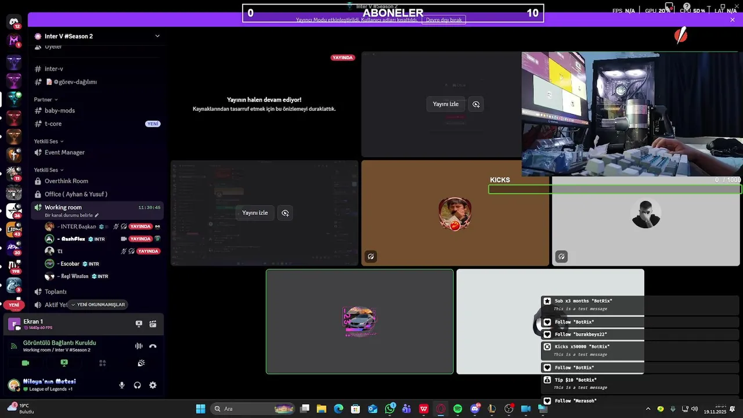Open Microsoft Edge from taskbar
743x418 pixels.
tap(338, 409)
